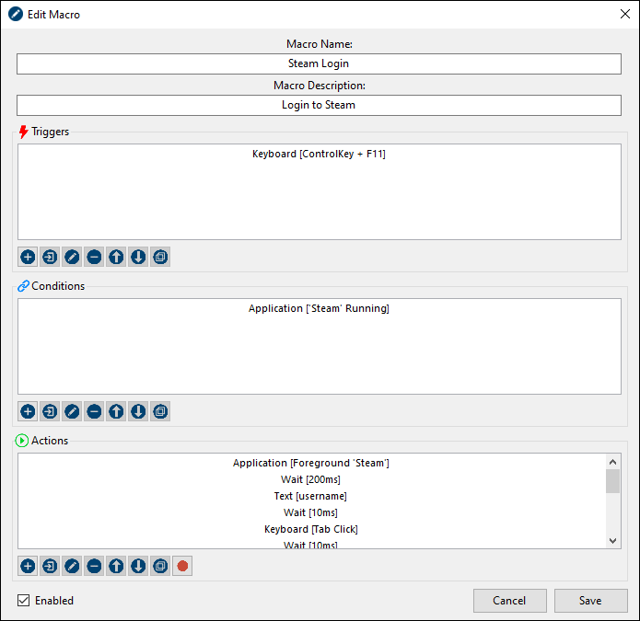
Task: Import a condition in Conditions section
Action: (50, 411)
